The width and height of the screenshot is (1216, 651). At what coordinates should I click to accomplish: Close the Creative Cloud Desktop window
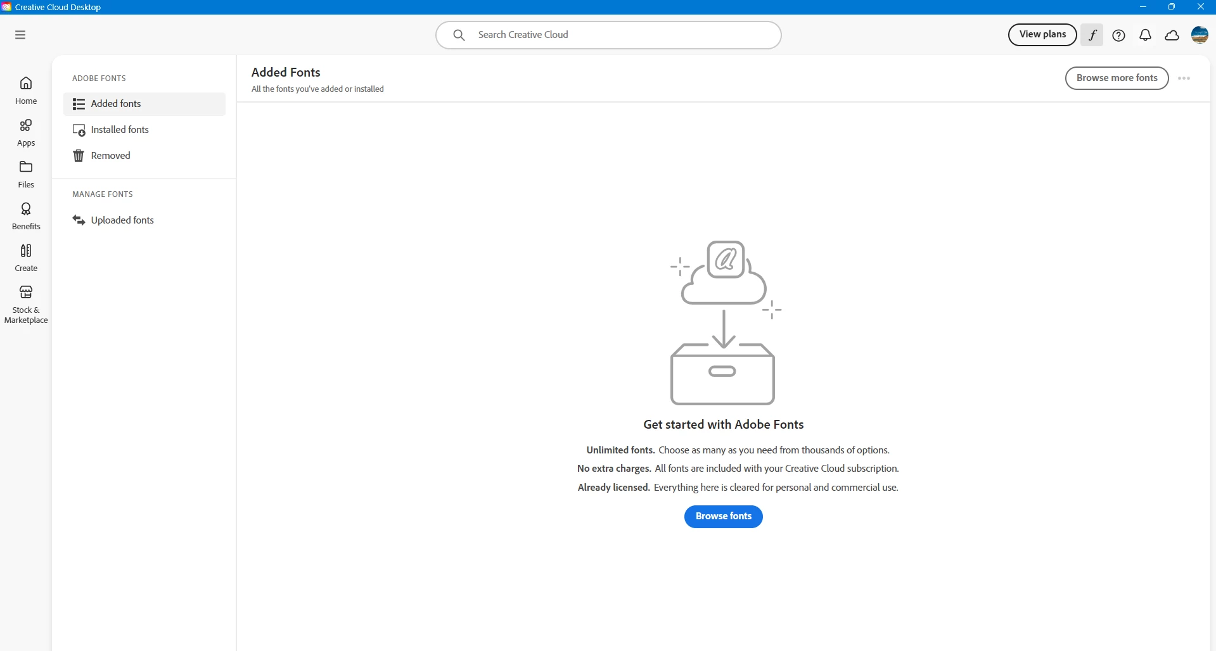[x=1201, y=7]
